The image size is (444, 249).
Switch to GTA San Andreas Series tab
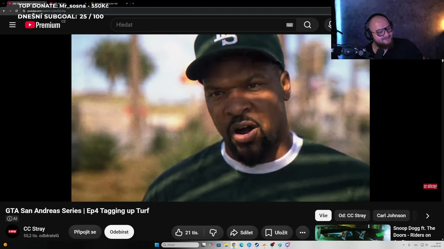tap(27, 3)
